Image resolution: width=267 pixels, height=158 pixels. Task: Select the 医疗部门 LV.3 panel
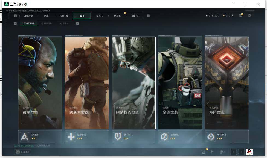87,137
